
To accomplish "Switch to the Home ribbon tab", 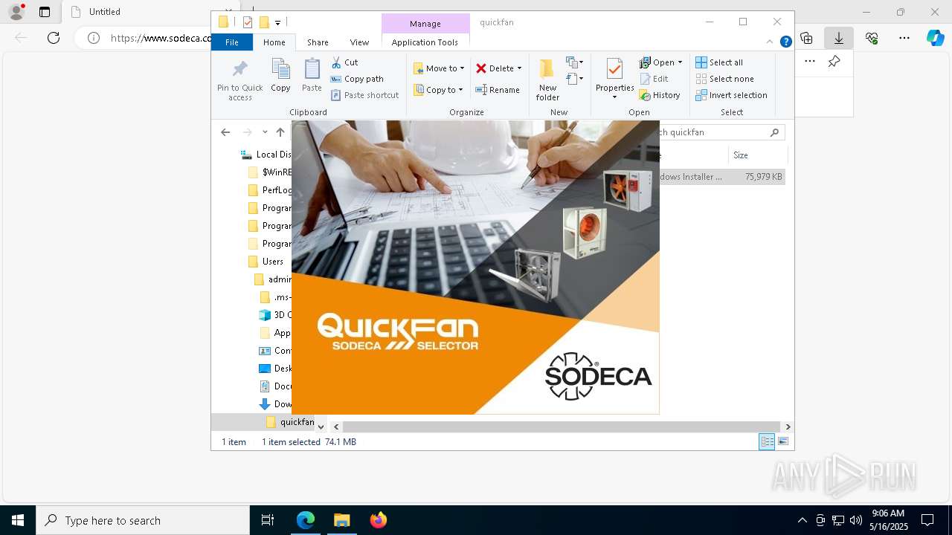I will click(x=274, y=42).
